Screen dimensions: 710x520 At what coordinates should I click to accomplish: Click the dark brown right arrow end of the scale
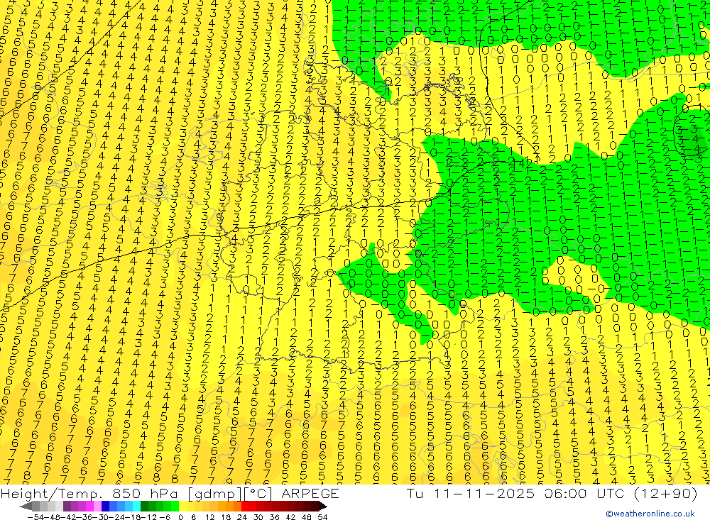[x=323, y=507]
